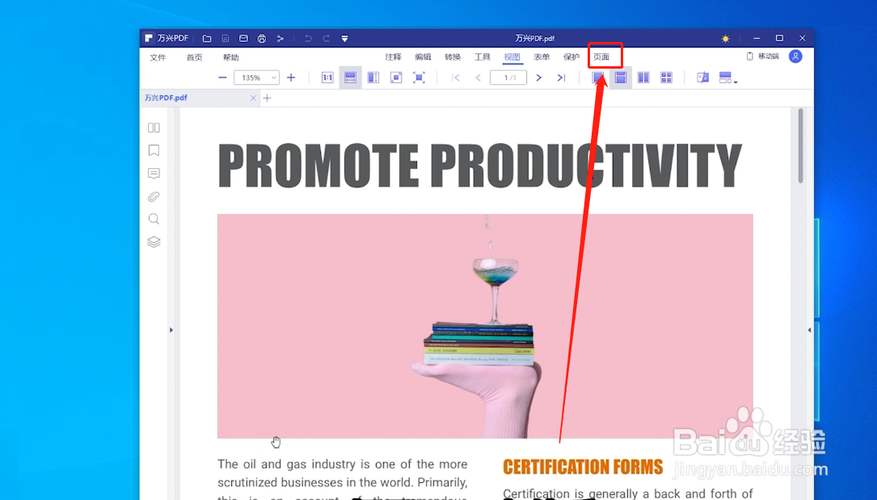Expand the right side panel arrow

click(x=809, y=330)
